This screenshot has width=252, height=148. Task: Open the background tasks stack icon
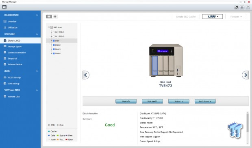pyautogui.click(x=236, y=7)
